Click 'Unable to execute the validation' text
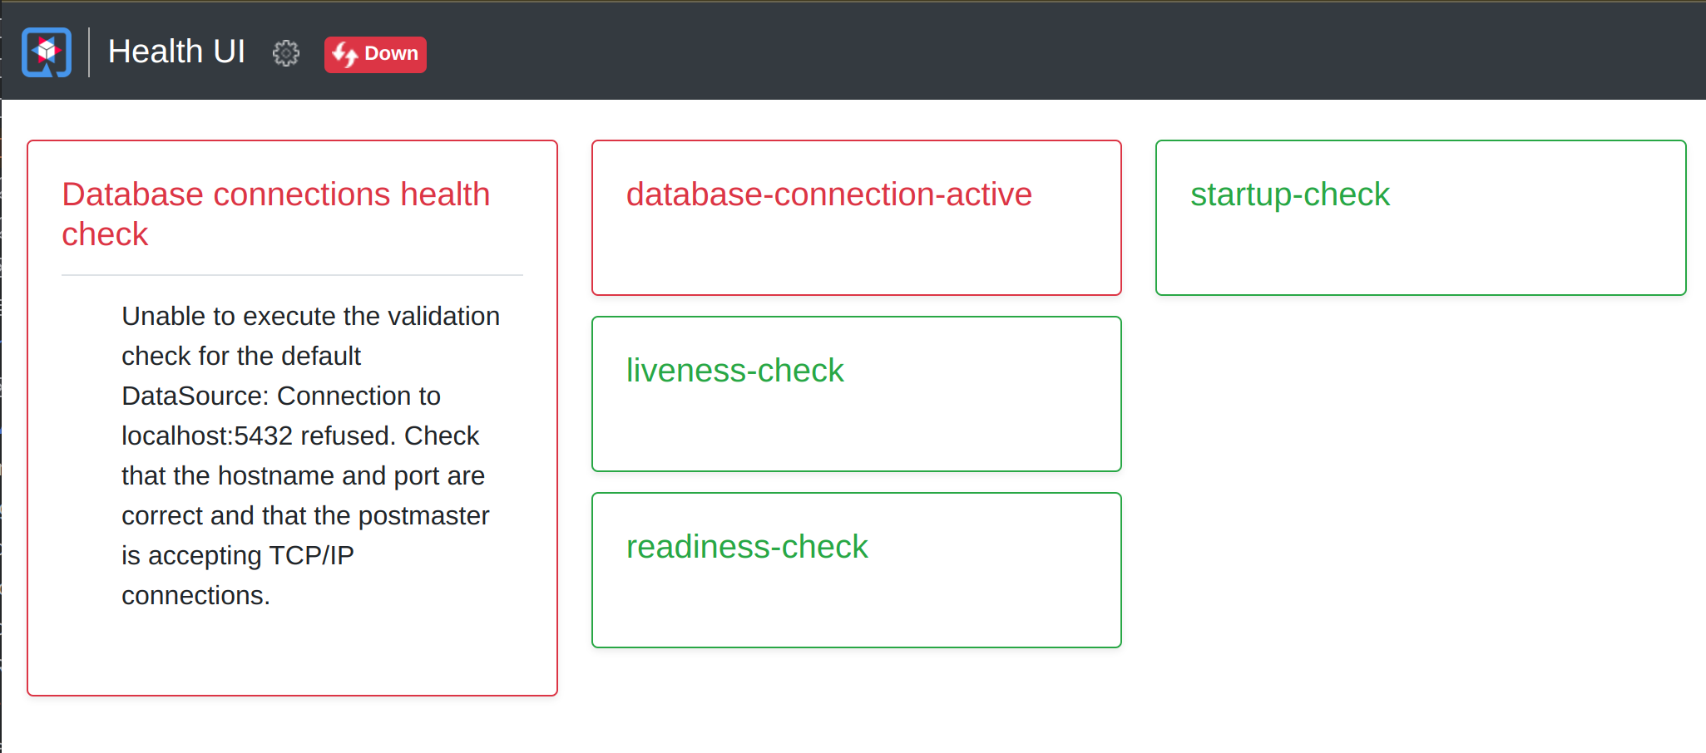The width and height of the screenshot is (1706, 753). click(310, 316)
